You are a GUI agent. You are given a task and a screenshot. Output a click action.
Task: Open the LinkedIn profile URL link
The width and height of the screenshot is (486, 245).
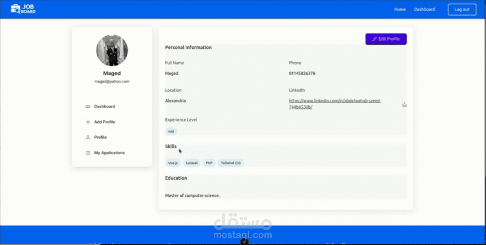[x=335, y=104]
